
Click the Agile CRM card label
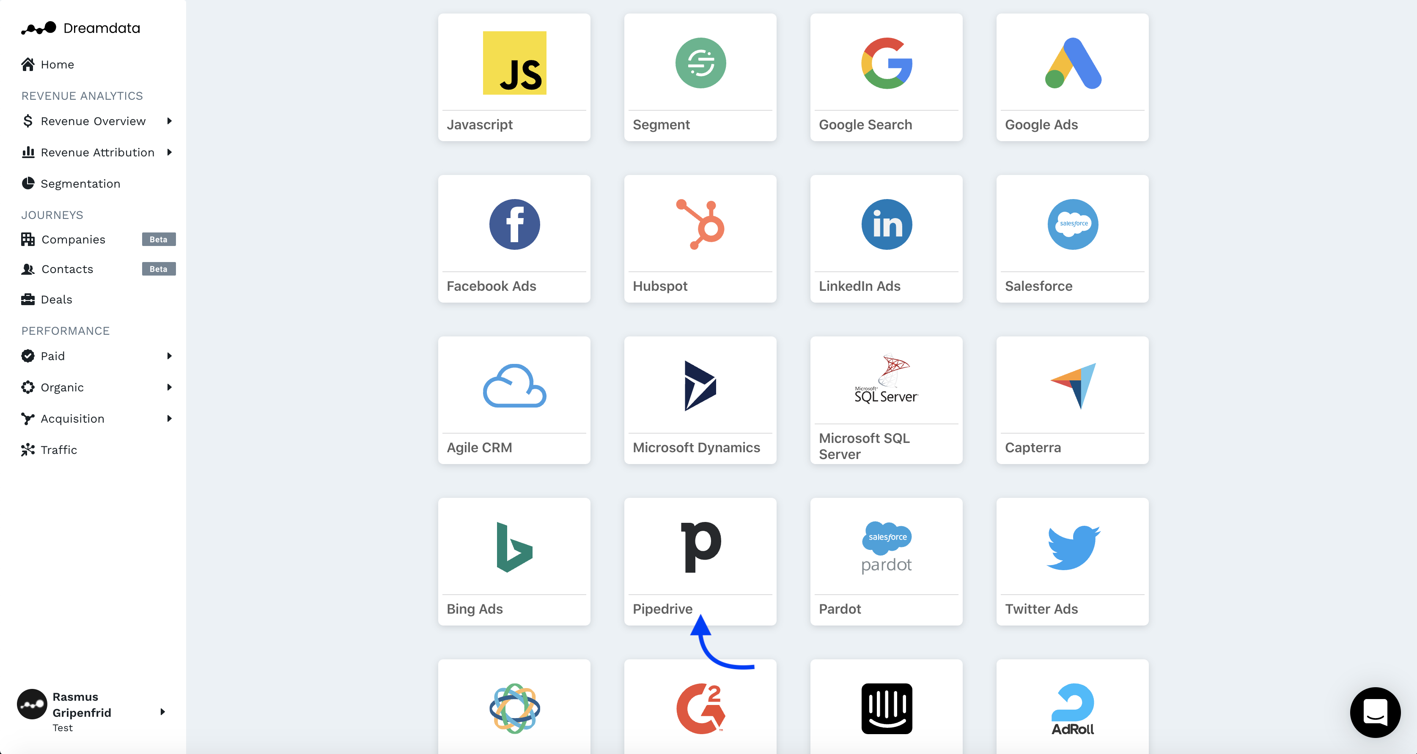tap(479, 448)
